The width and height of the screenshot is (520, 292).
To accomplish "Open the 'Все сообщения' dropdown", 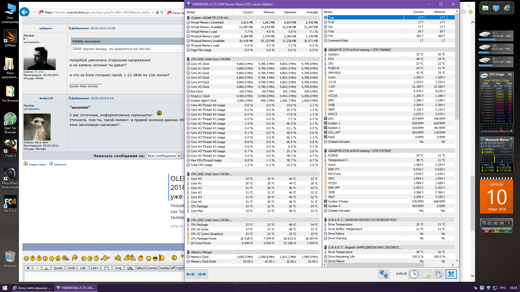I will (164, 156).
